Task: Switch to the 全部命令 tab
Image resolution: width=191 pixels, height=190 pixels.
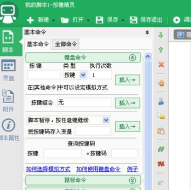Action: 66,44
